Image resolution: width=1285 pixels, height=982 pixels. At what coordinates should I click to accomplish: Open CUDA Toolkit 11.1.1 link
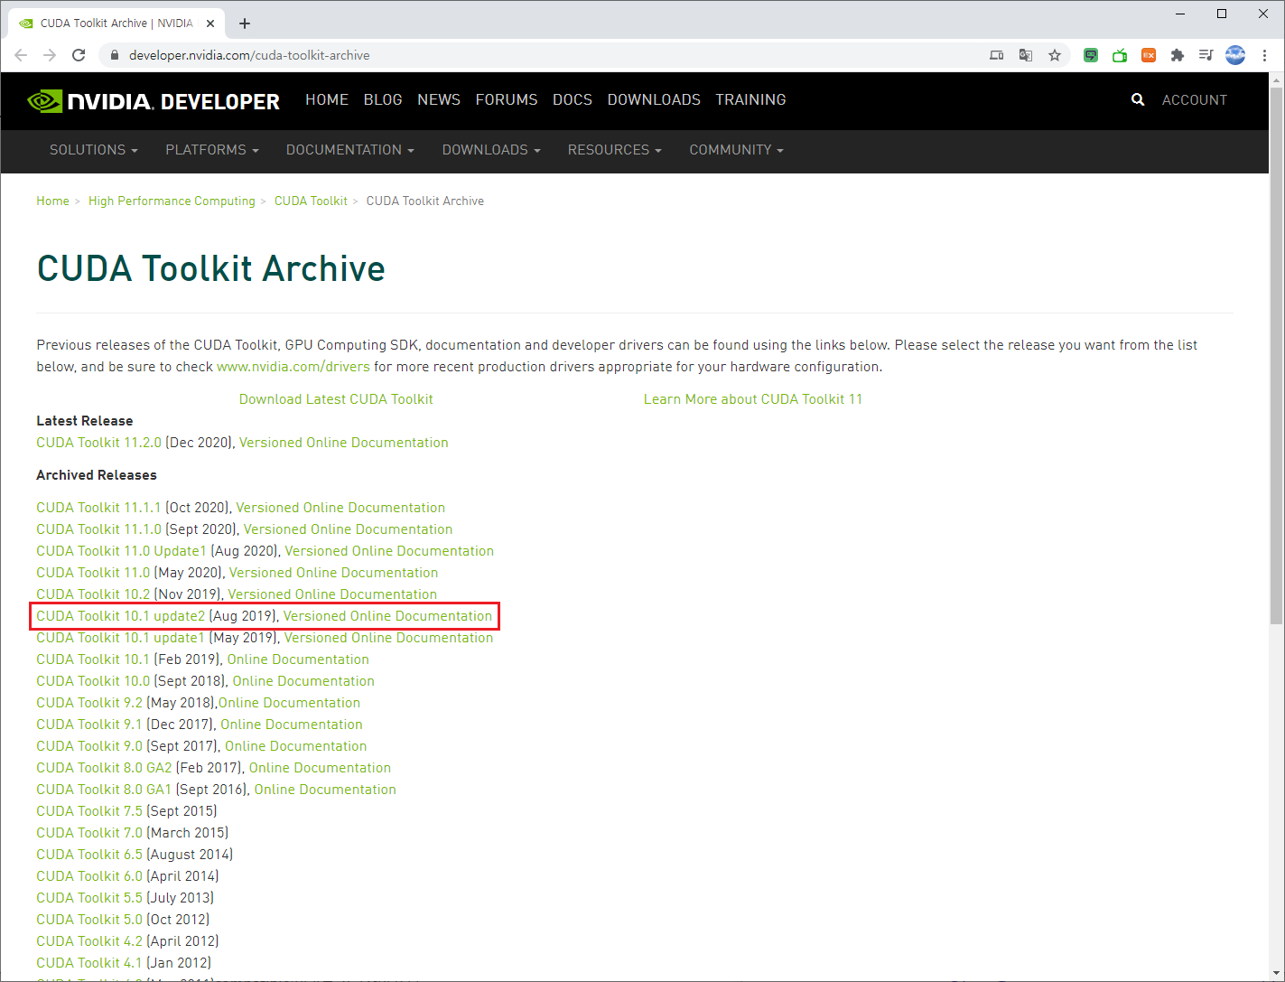(x=98, y=508)
